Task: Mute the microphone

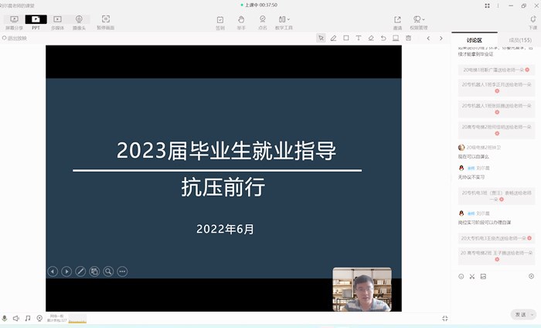Action: [x=5, y=318]
